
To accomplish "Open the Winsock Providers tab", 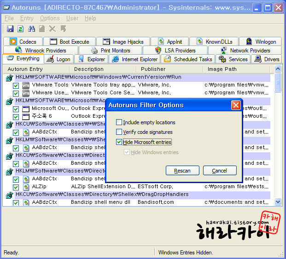I will (41, 50).
